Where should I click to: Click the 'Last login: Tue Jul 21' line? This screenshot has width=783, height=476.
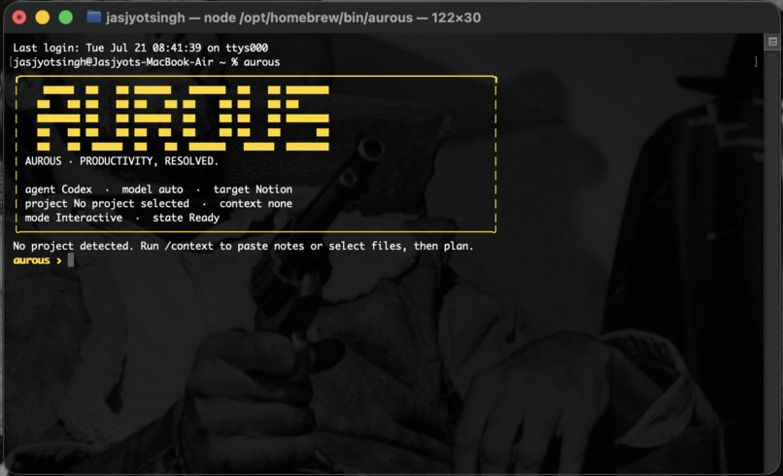[140, 48]
